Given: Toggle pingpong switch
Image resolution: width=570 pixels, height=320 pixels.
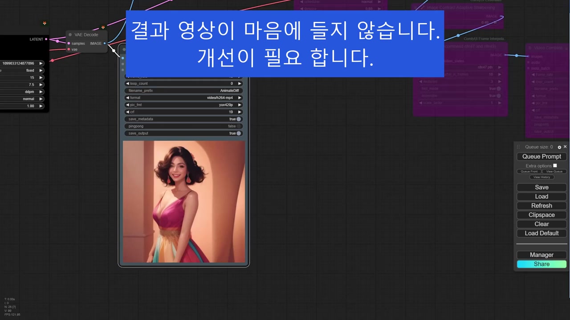Looking at the screenshot, I should point(239,126).
